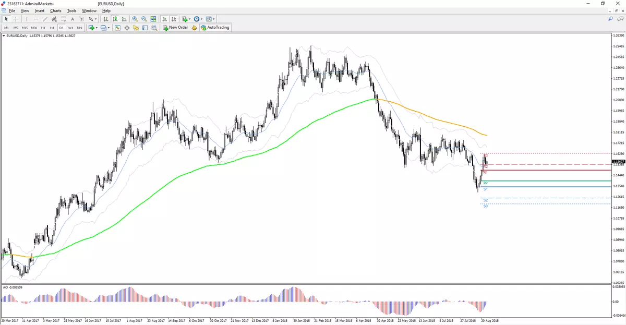This screenshot has width=626, height=325.
Task: Switch to the M5 timeframe button
Action: point(16,28)
